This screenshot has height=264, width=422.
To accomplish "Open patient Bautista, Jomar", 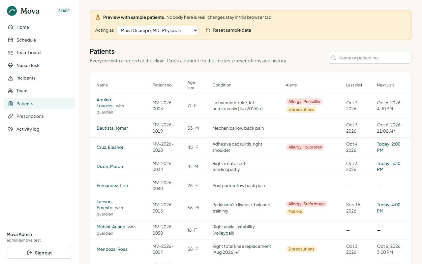I will [112, 128].
